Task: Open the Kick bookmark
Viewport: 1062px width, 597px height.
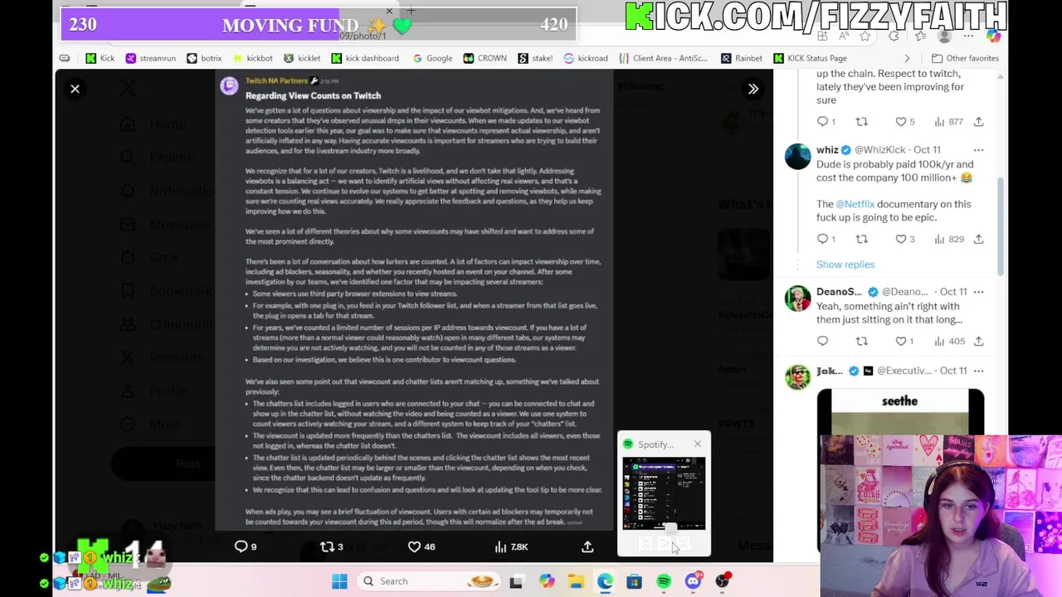Action: [100, 58]
